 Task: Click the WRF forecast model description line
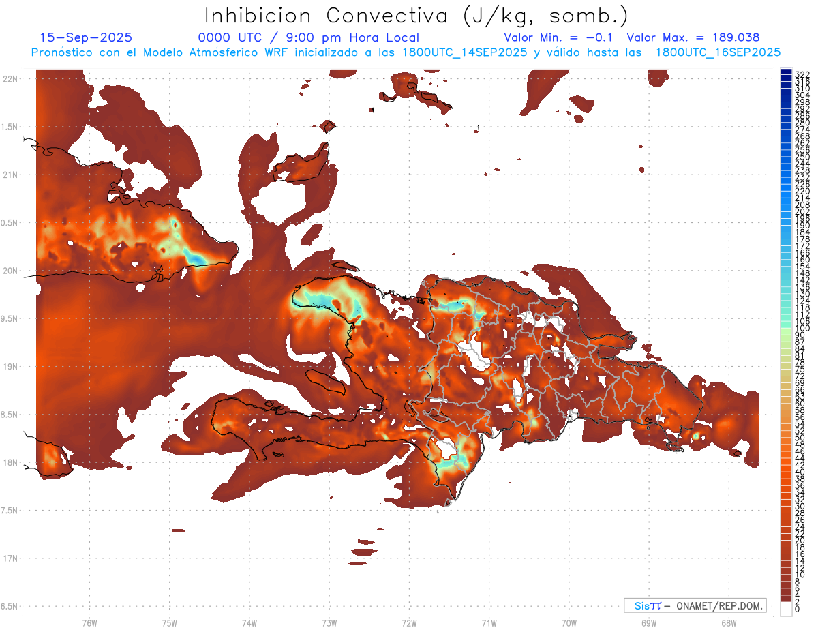click(x=406, y=52)
